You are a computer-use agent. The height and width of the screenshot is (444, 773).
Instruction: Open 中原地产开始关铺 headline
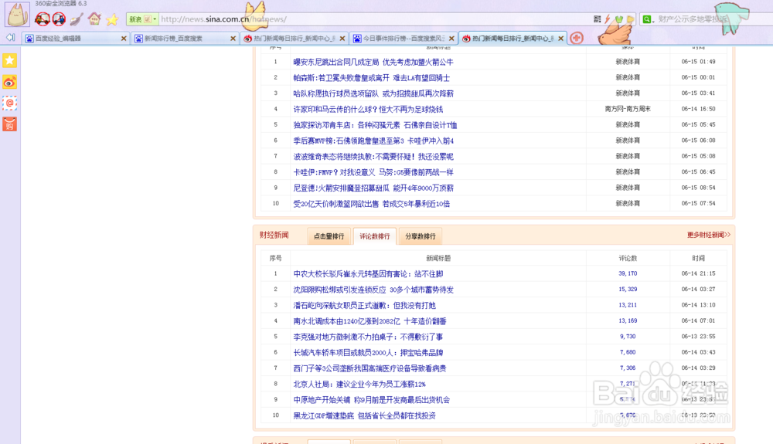371,400
